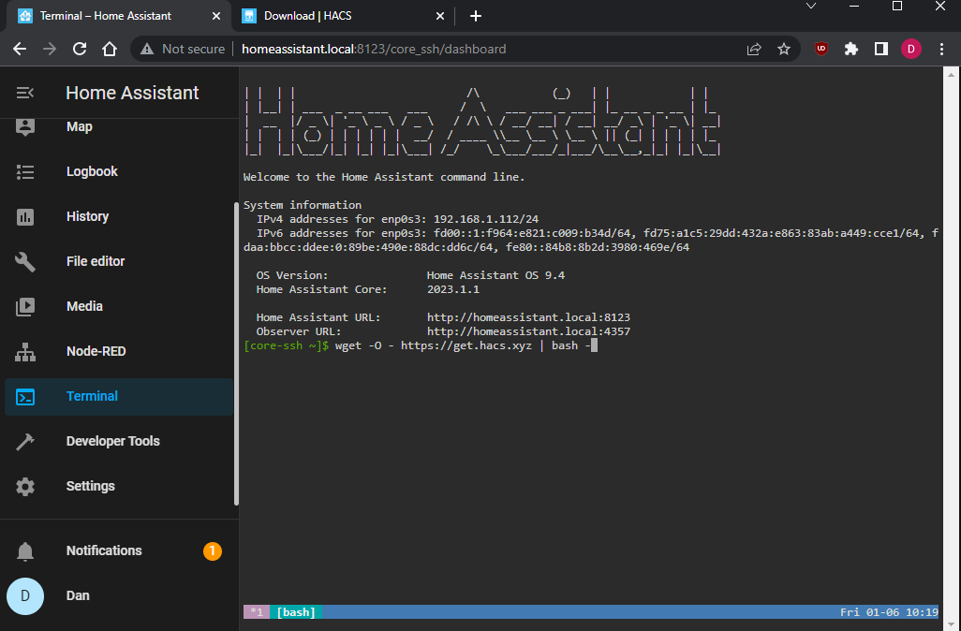Open Developer Tools in the sidebar

point(112,442)
